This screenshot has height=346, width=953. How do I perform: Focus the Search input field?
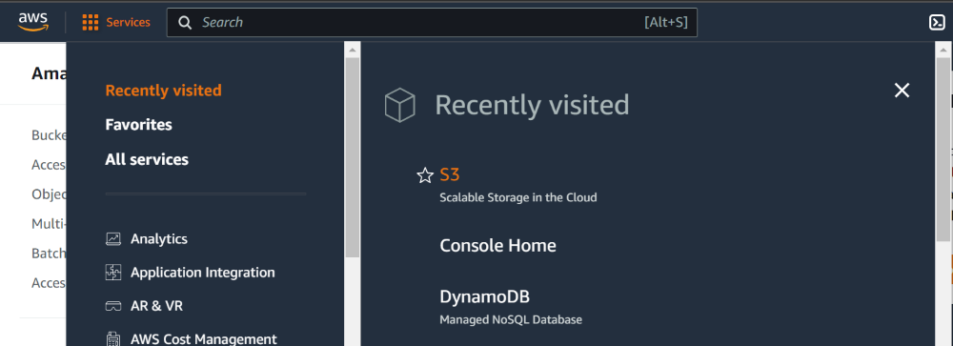(x=432, y=23)
